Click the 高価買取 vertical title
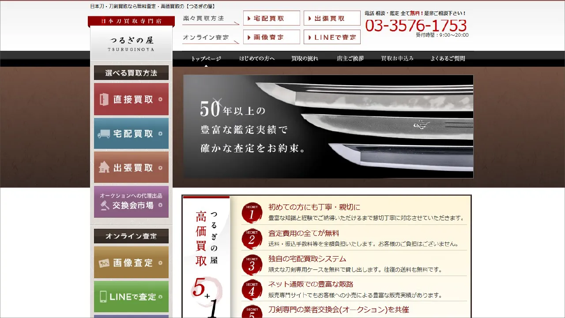 tap(201, 239)
